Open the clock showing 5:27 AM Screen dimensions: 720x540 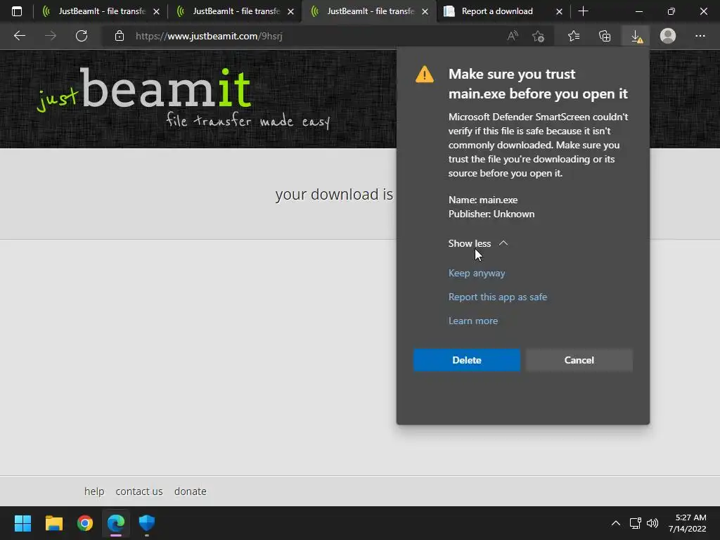pyautogui.click(x=687, y=523)
